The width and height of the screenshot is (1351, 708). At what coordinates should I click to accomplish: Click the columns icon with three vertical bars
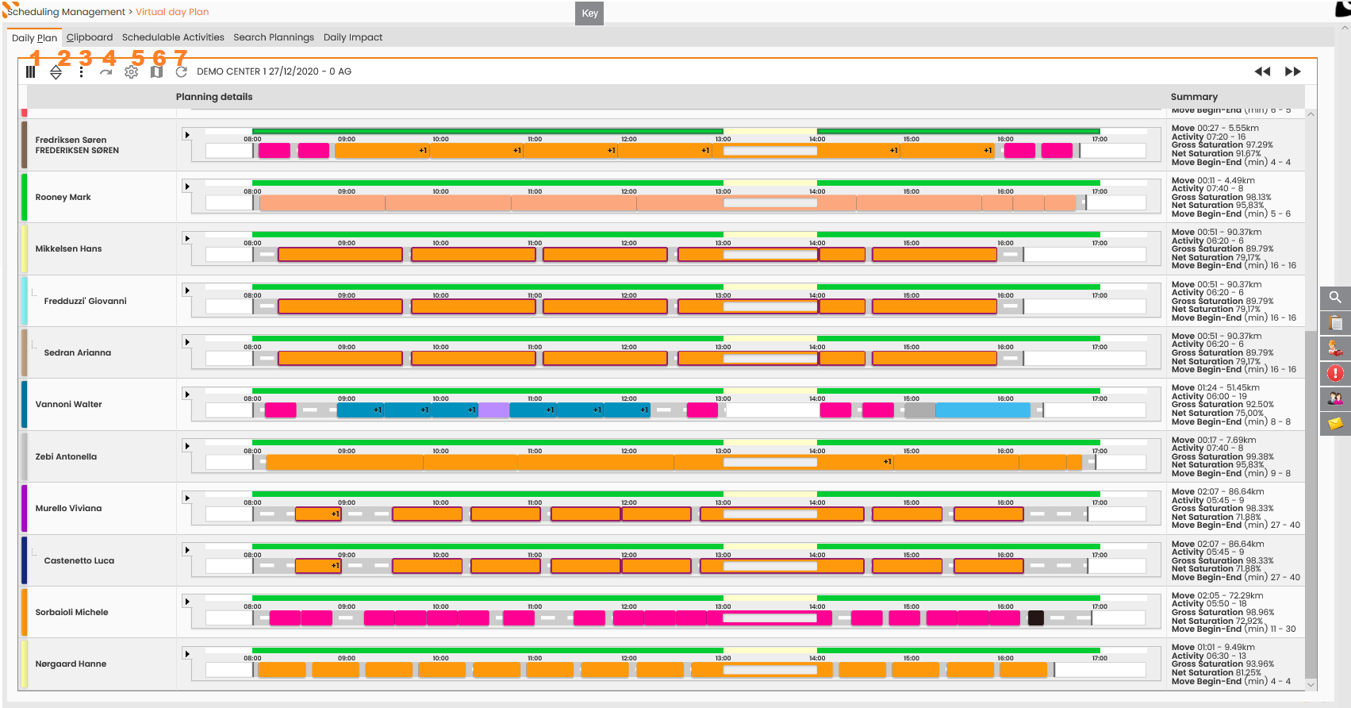(31, 71)
